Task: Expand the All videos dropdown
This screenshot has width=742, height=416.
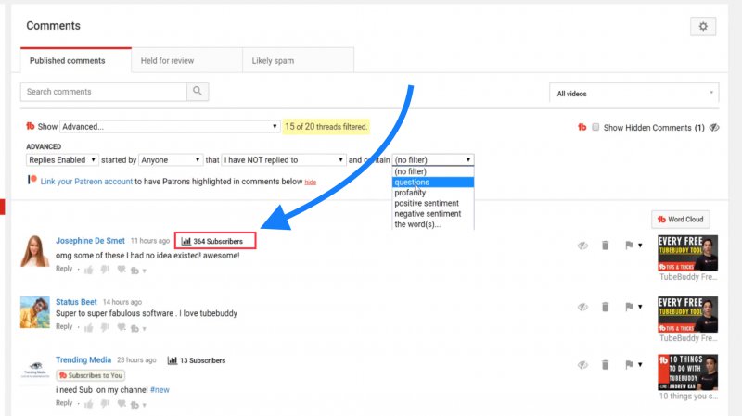Action: click(x=633, y=94)
